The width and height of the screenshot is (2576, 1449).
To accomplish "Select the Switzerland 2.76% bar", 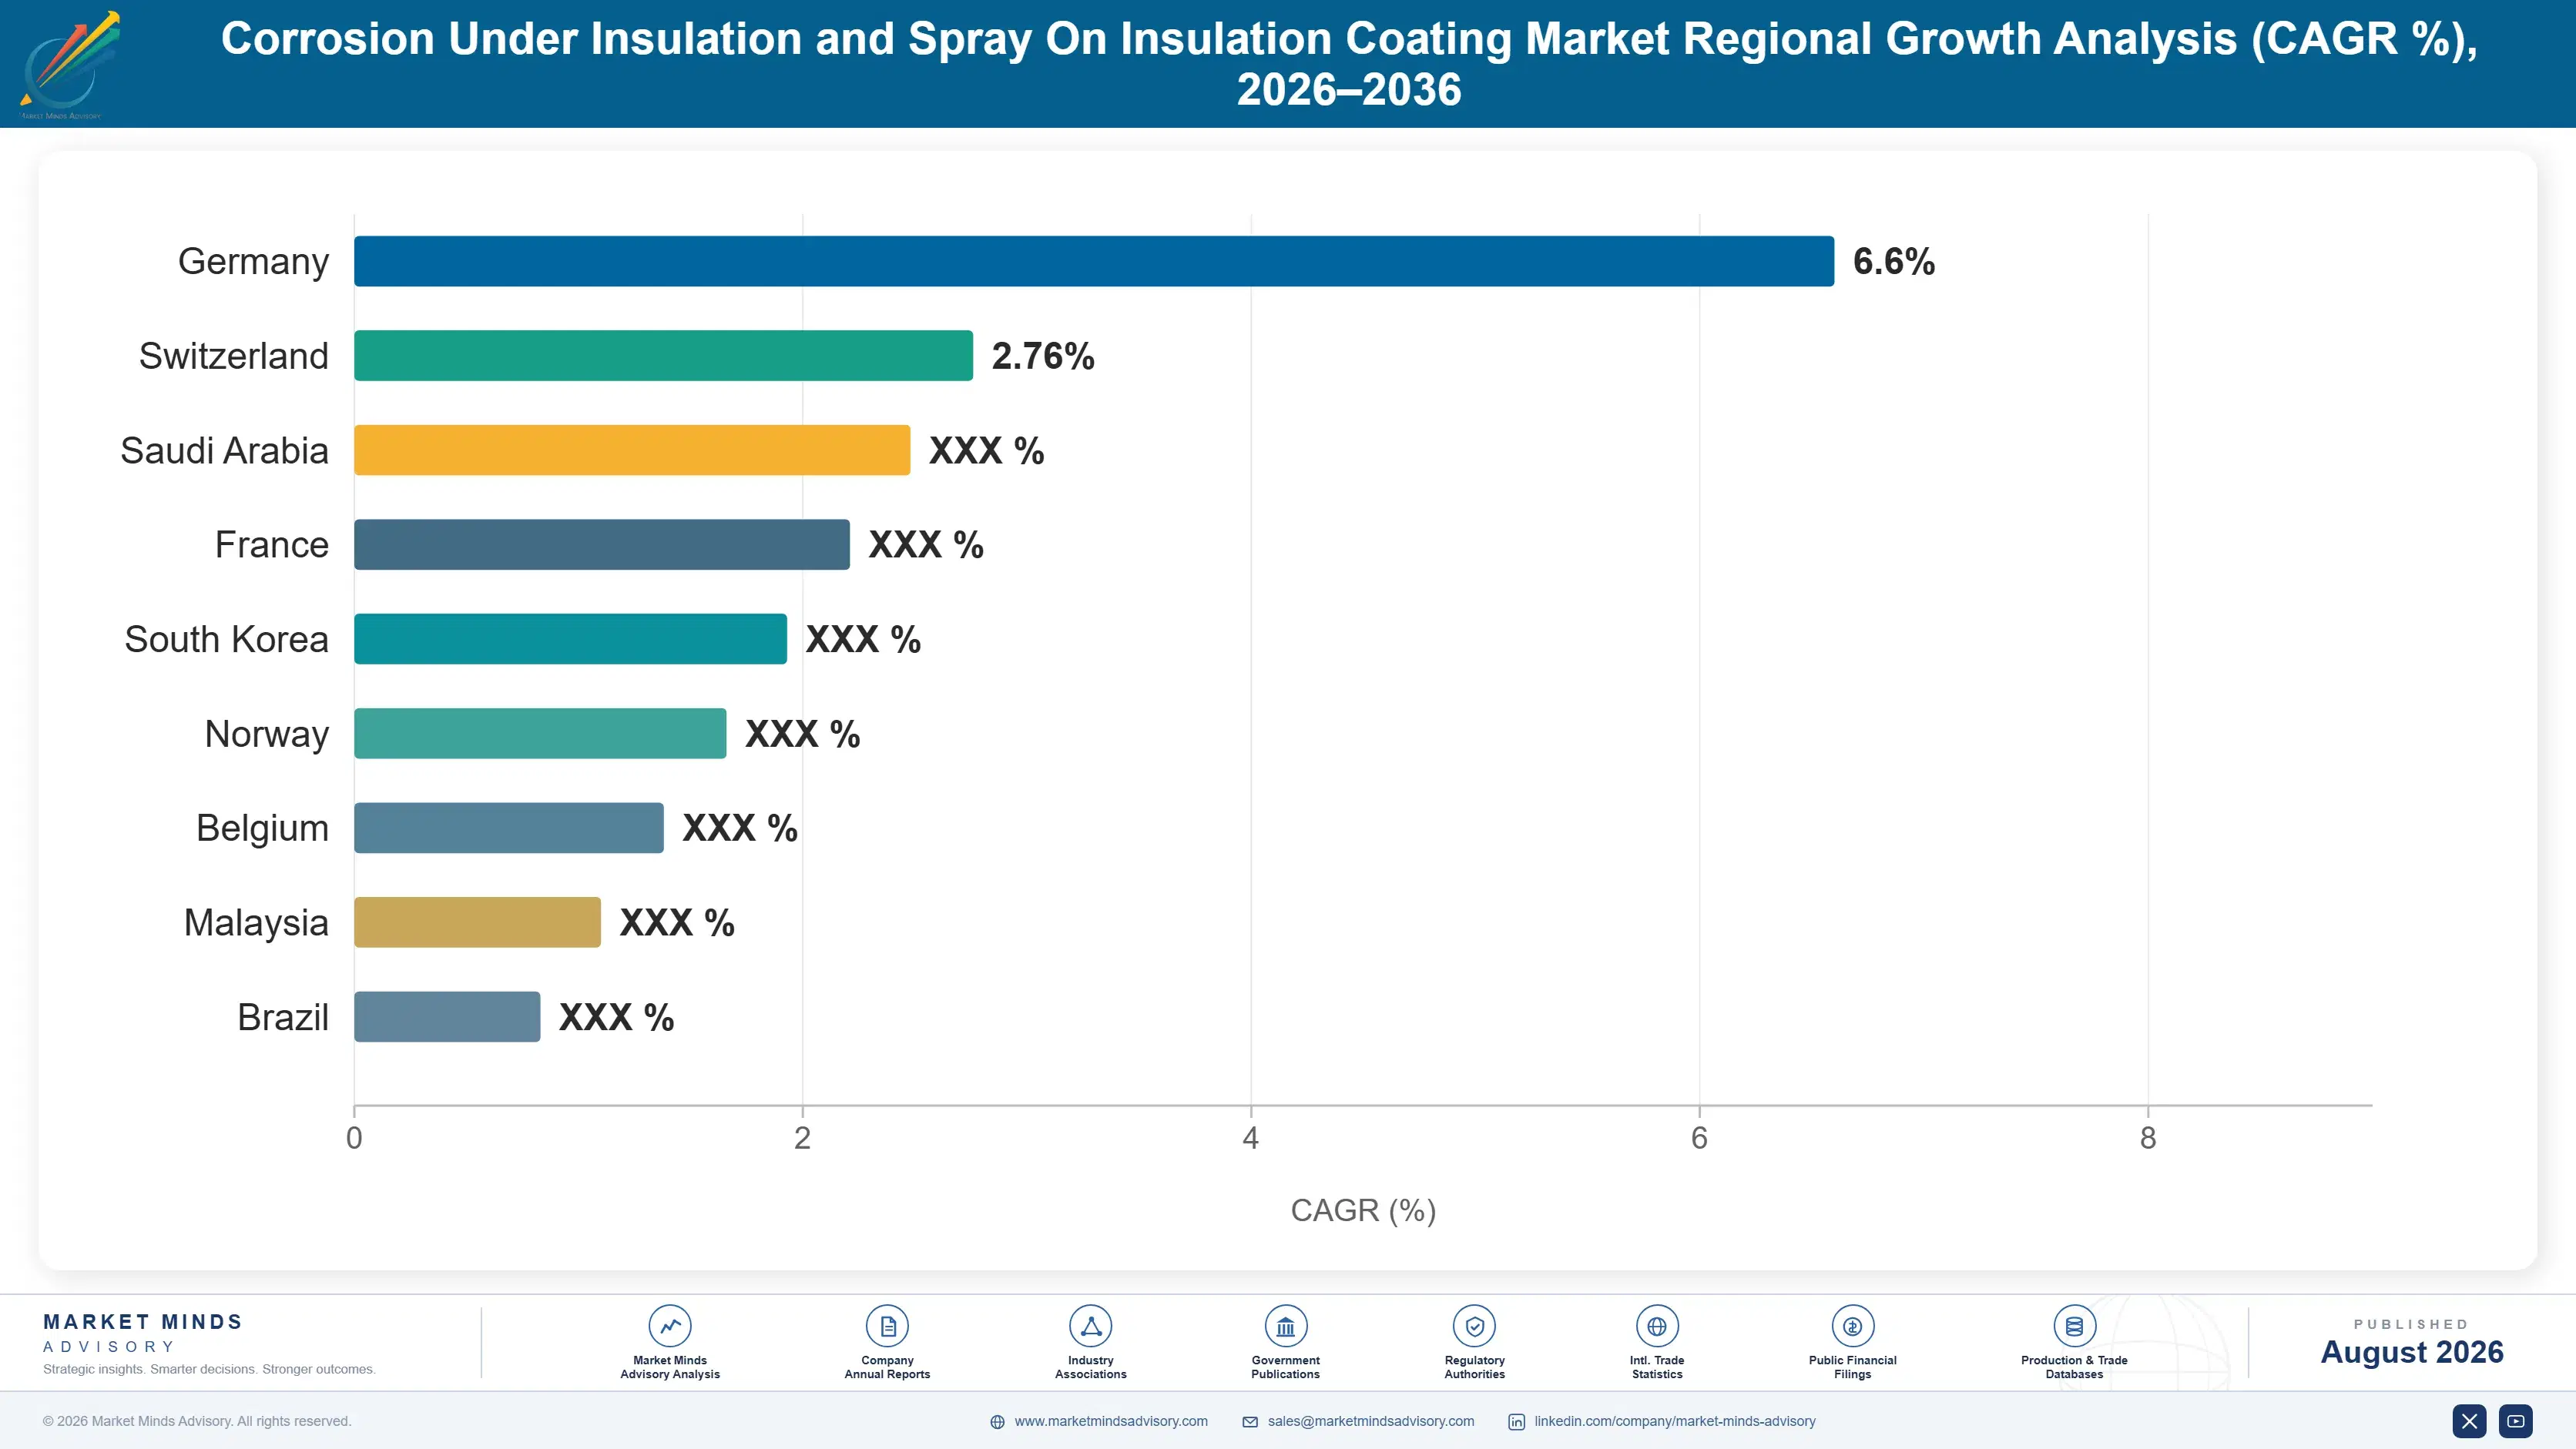I will 663,356.
